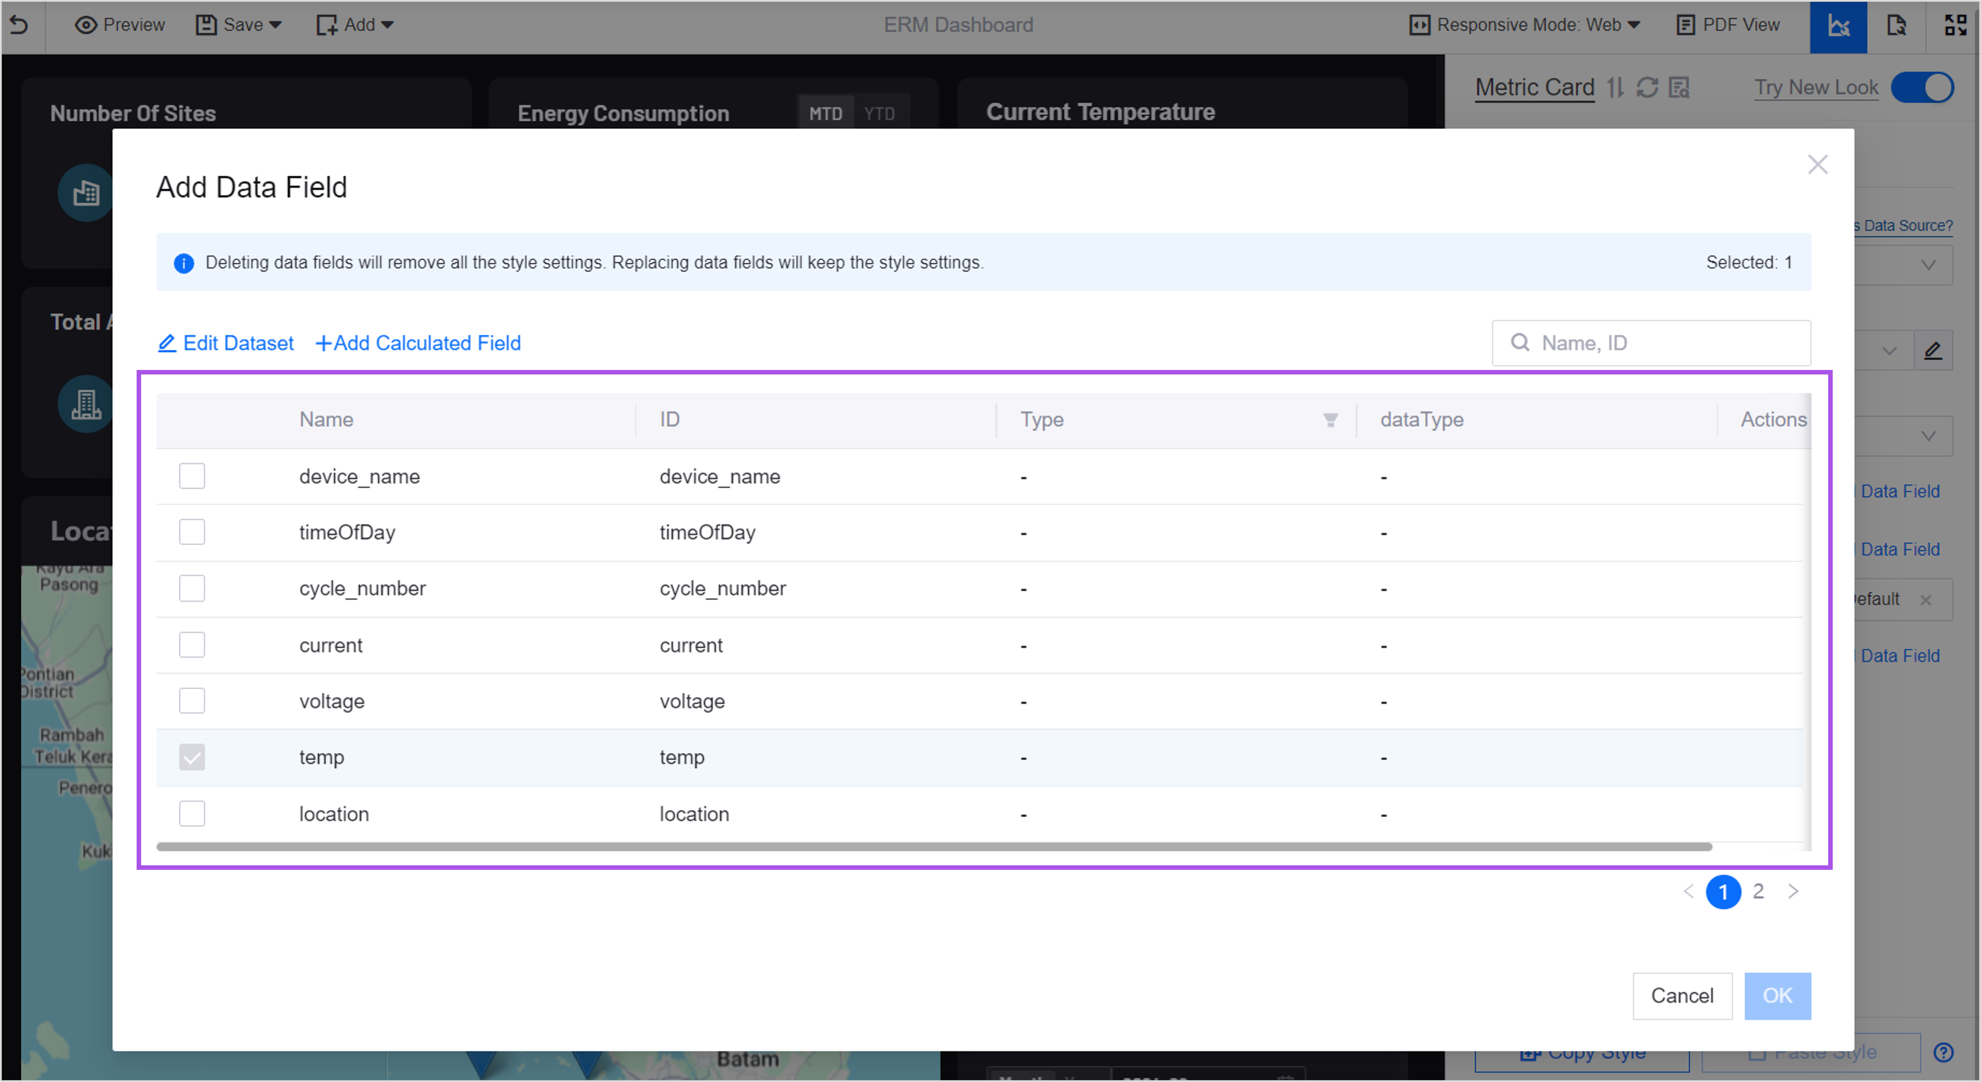Click the Type column filter icon
This screenshot has width=1981, height=1082.
[x=1330, y=420]
